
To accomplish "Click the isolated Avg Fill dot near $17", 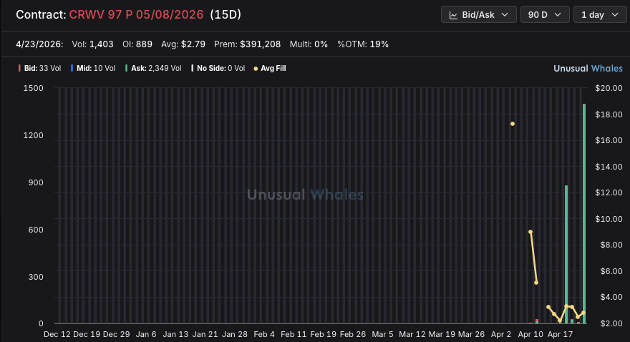I will 513,124.
